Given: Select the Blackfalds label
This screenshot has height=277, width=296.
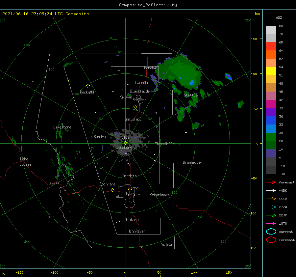Looking at the screenshot, I should pos(140,91).
